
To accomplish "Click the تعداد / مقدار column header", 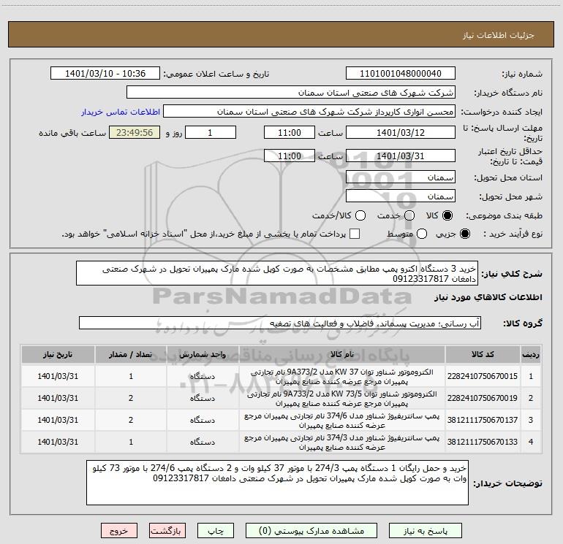I will pos(131,354).
